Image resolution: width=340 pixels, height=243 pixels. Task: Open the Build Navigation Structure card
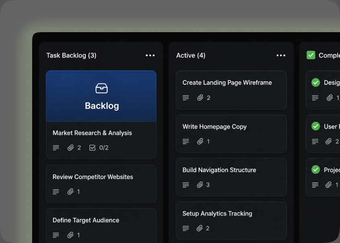coord(231,177)
